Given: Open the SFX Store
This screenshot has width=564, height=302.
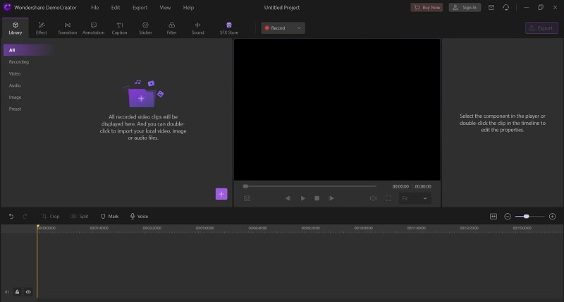Looking at the screenshot, I should coord(228,28).
